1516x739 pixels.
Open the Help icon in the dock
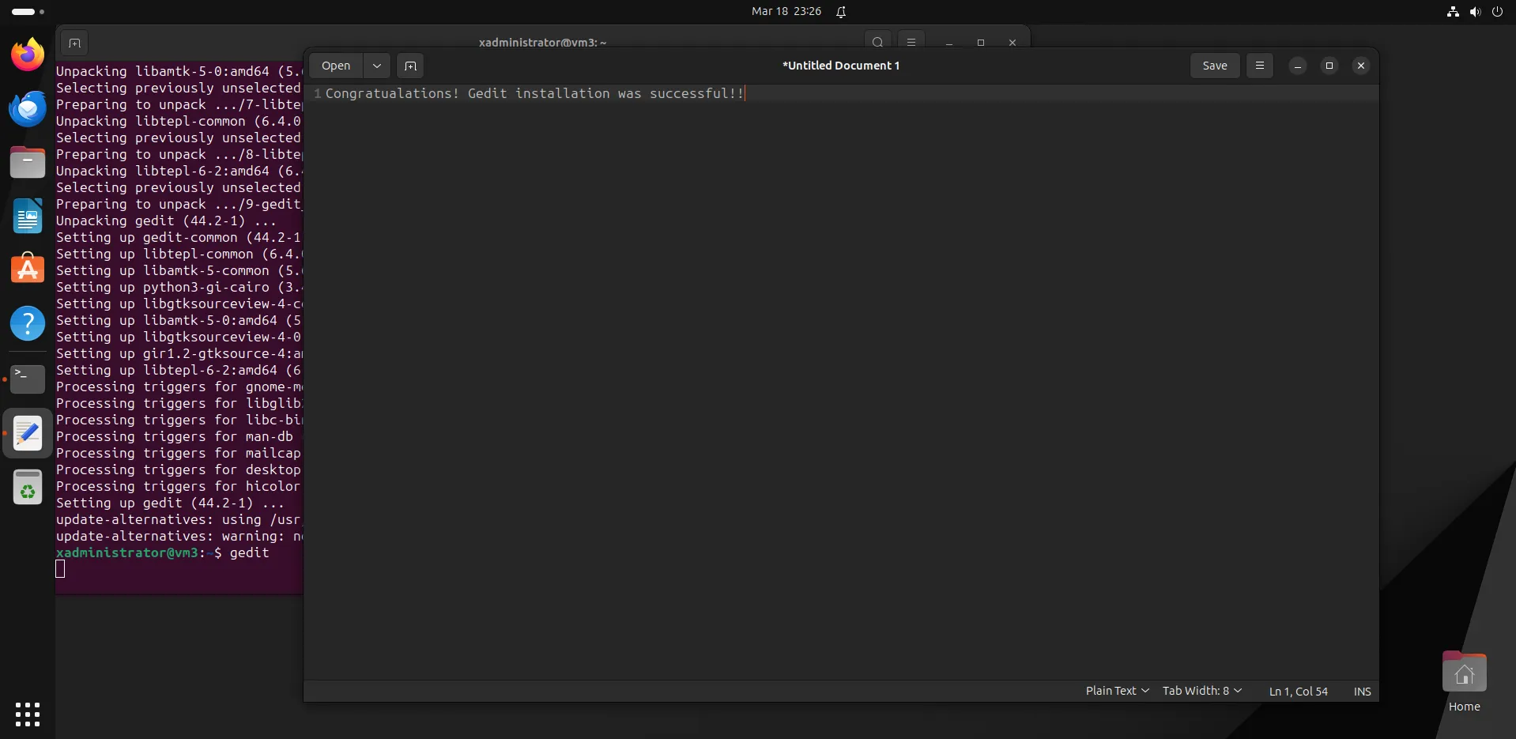(28, 323)
